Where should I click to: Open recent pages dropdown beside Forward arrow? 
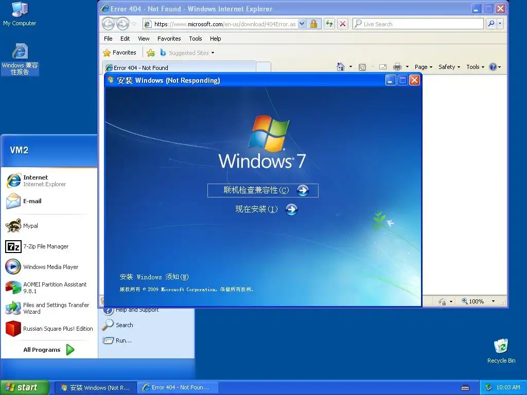pos(134,24)
